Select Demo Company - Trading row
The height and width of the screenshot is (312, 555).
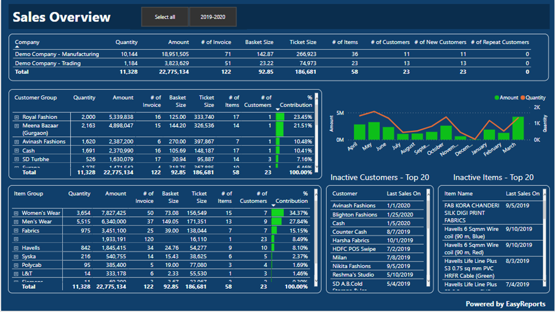tap(272, 63)
